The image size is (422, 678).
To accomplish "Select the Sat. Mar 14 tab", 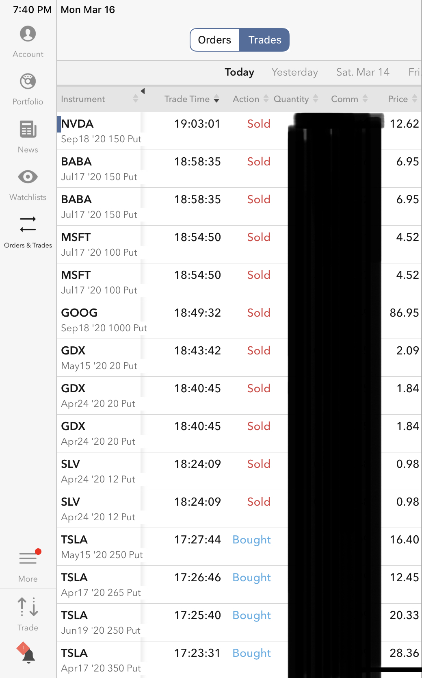I will (363, 72).
